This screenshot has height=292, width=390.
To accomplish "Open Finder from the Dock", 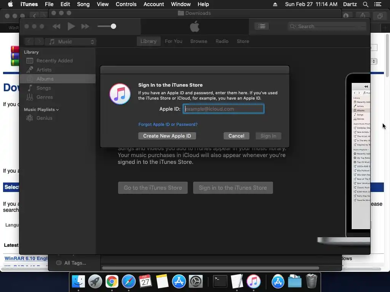I will (x=78, y=282).
